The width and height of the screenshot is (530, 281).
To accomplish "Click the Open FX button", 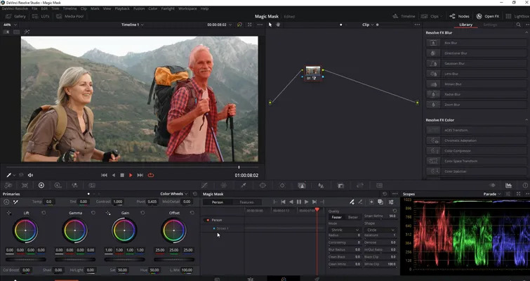I will pos(488,15).
